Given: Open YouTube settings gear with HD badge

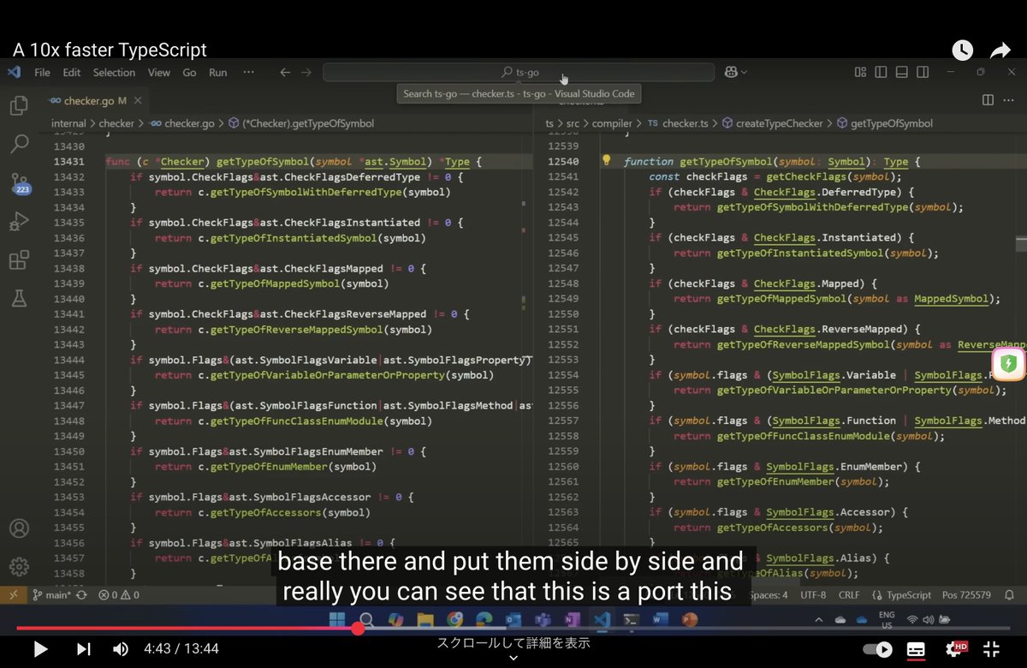Looking at the screenshot, I should tap(954, 649).
